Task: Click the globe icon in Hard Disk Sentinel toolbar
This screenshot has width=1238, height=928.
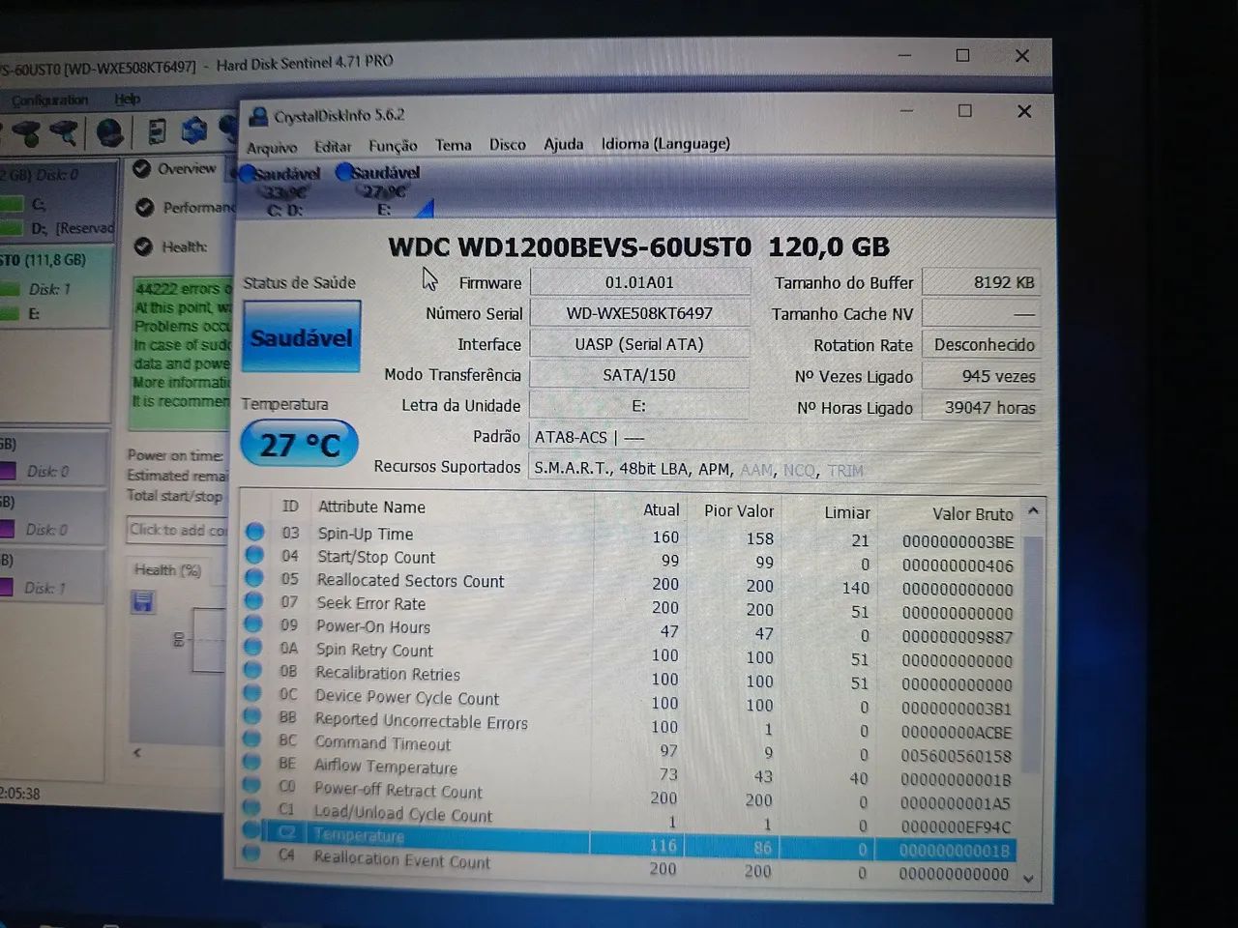Action: pos(110,131)
